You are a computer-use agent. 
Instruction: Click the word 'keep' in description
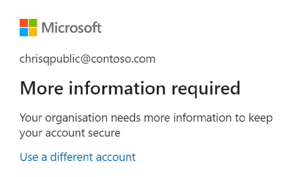coord(261,119)
